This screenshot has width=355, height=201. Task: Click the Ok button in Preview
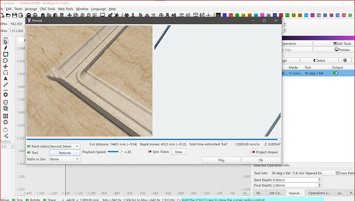coord(261,160)
